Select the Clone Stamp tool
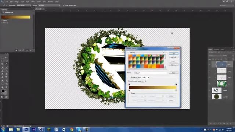This screenshot has height=132, width=235. [x=3, y=71]
